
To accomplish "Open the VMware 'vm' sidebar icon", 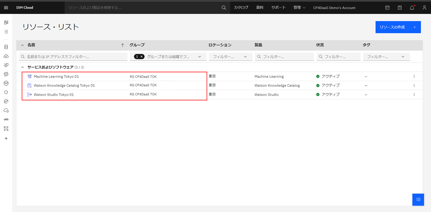I will pyautogui.click(x=6, y=119).
